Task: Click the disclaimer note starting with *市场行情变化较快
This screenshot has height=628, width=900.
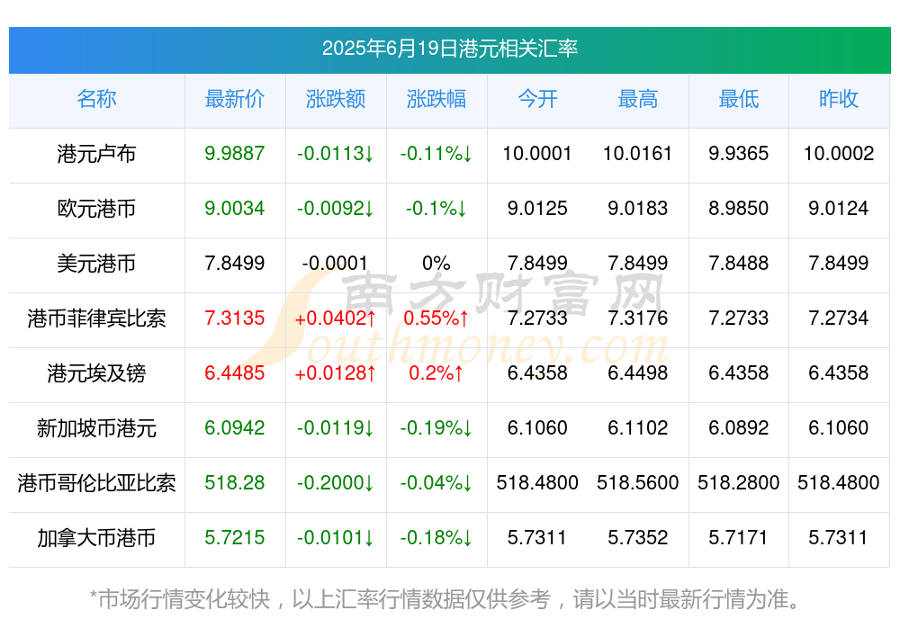Action: point(445,600)
